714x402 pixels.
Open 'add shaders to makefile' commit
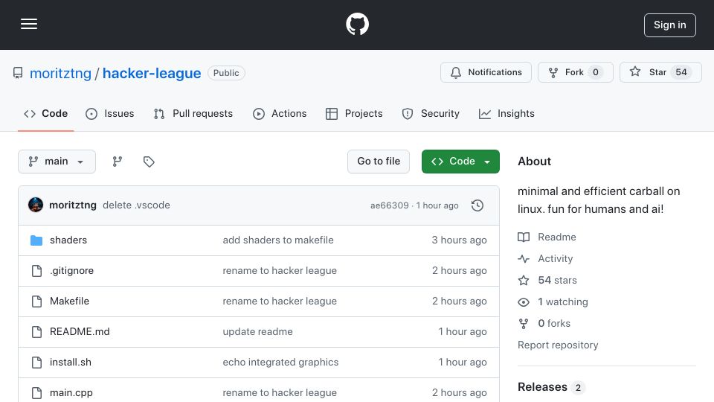[278, 240]
